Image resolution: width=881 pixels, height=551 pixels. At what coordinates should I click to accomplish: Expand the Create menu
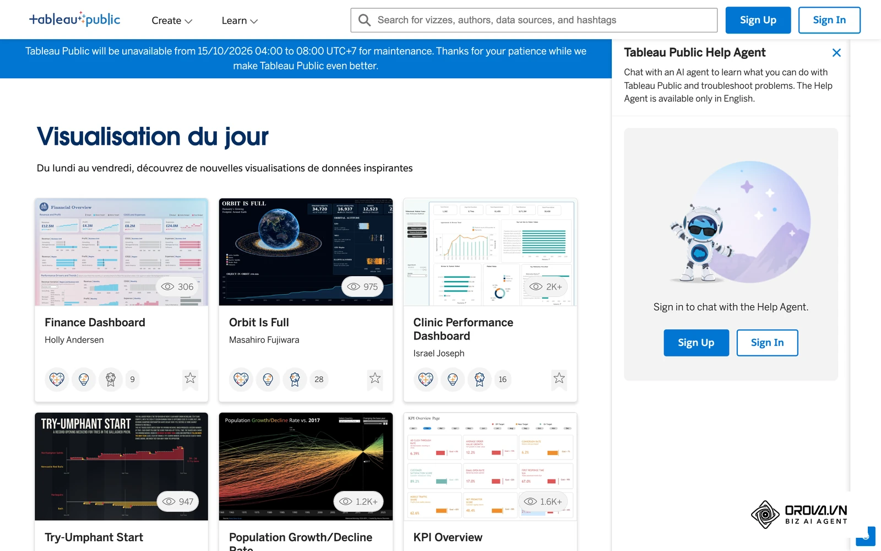[x=172, y=20]
